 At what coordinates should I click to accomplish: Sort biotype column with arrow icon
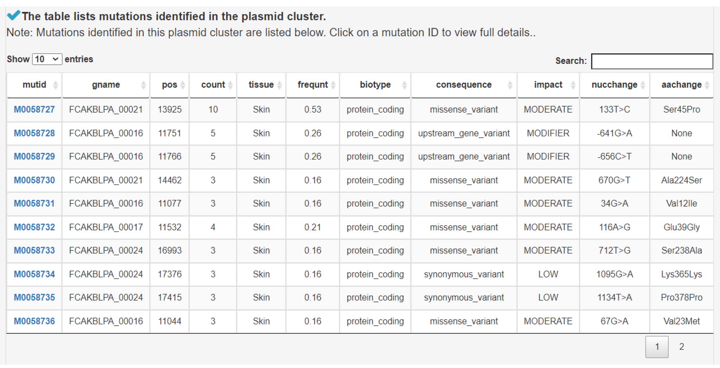click(x=404, y=85)
